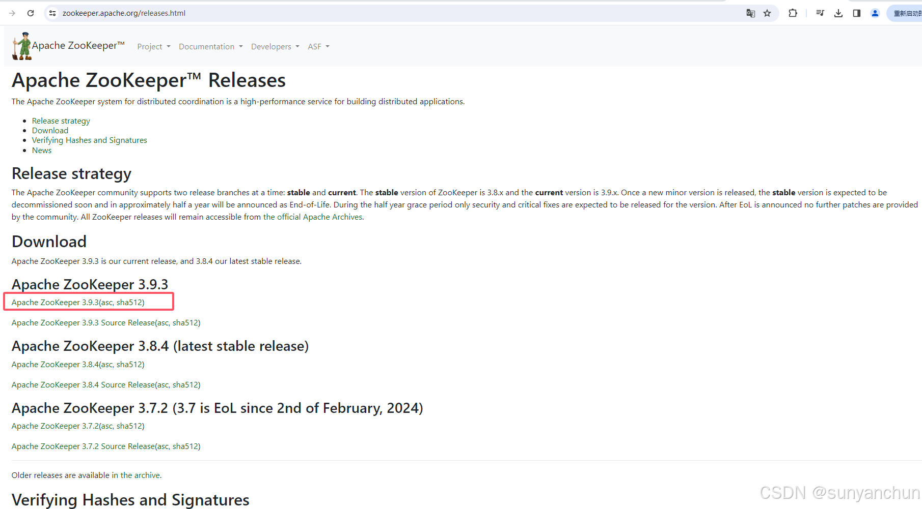
Task: Click the browser forward arrow
Action: (12, 13)
